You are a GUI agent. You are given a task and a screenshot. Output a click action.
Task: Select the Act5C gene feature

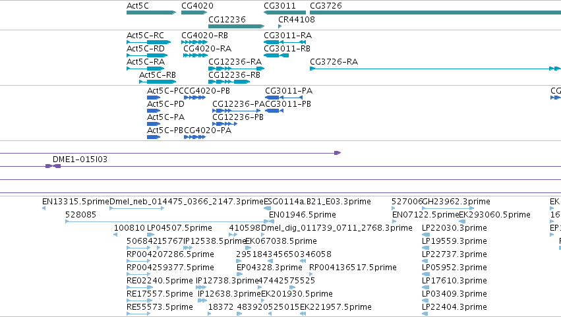[x=152, y=13]
